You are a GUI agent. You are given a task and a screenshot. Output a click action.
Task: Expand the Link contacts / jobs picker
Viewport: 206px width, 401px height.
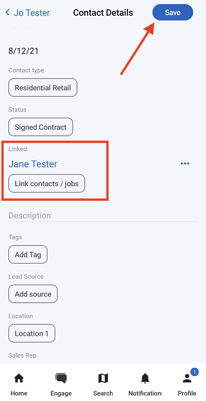[x=47, y=183]
